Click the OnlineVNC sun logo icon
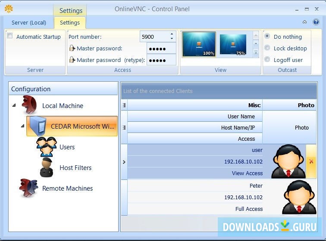Screen dimensions: 326x241 [9, 9]
